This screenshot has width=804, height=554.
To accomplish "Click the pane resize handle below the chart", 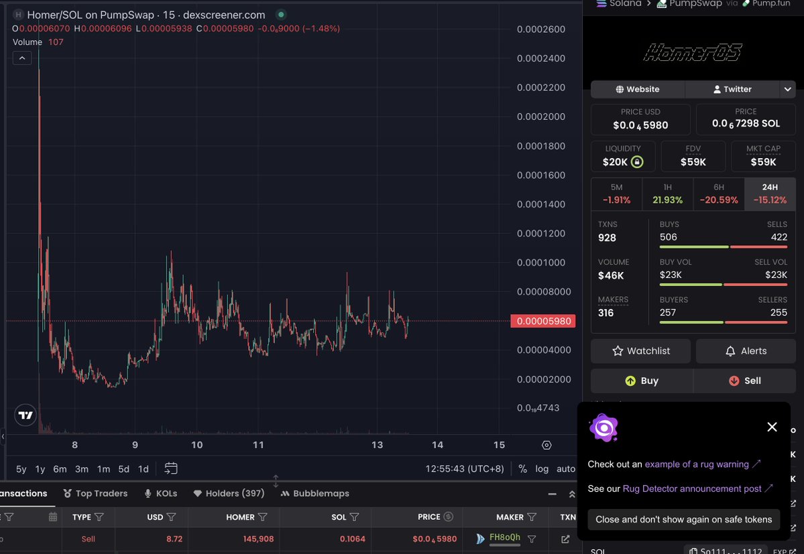I will [276, 481].
